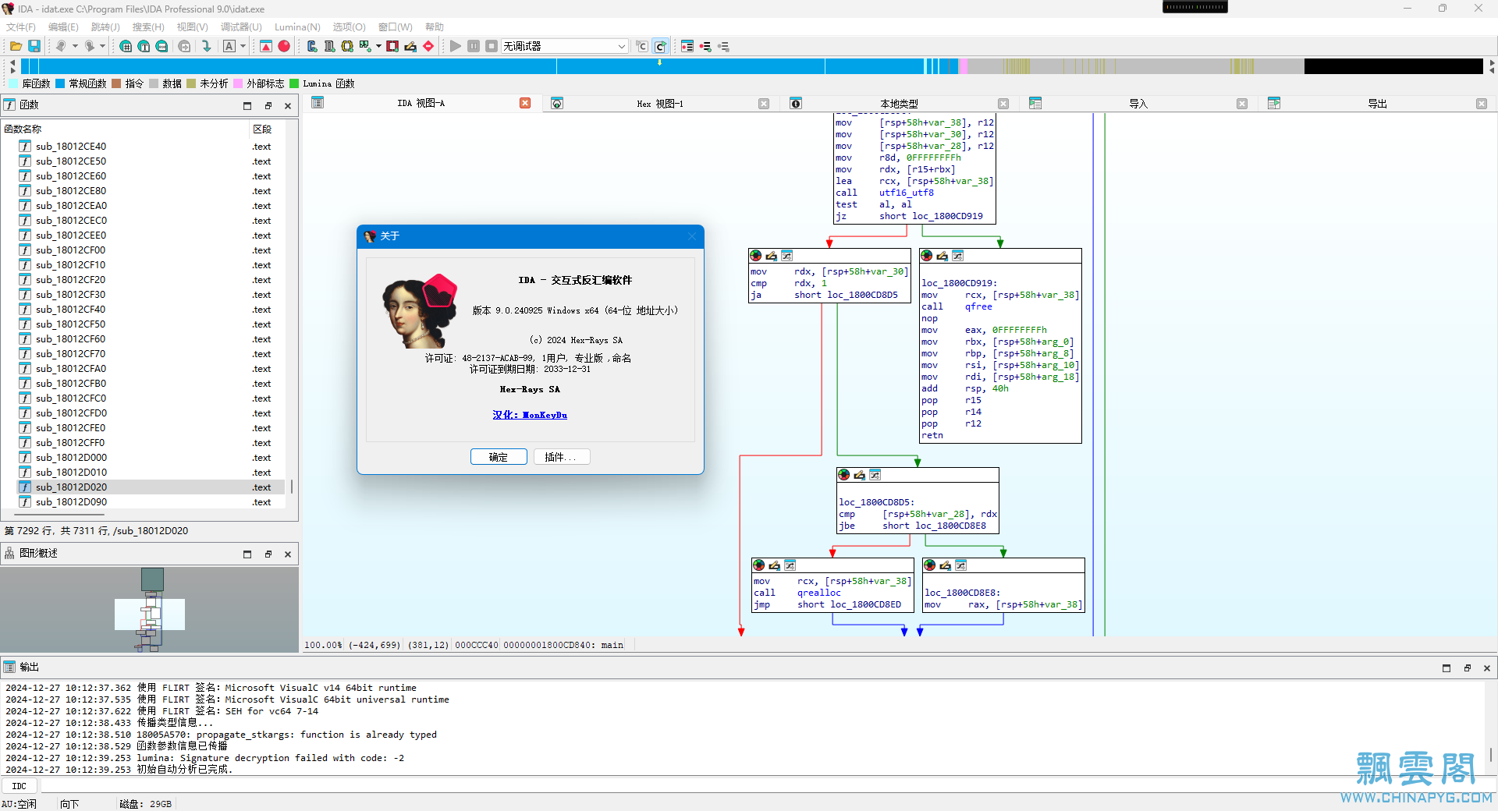Close the Hex 视图-1 tab
The image size is (1498, 811).
[764, 104]
